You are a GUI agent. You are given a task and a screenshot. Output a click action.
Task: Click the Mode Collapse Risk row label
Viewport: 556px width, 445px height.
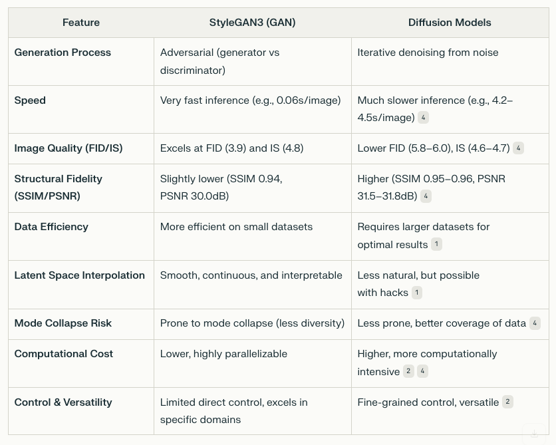tap(63, 323)
